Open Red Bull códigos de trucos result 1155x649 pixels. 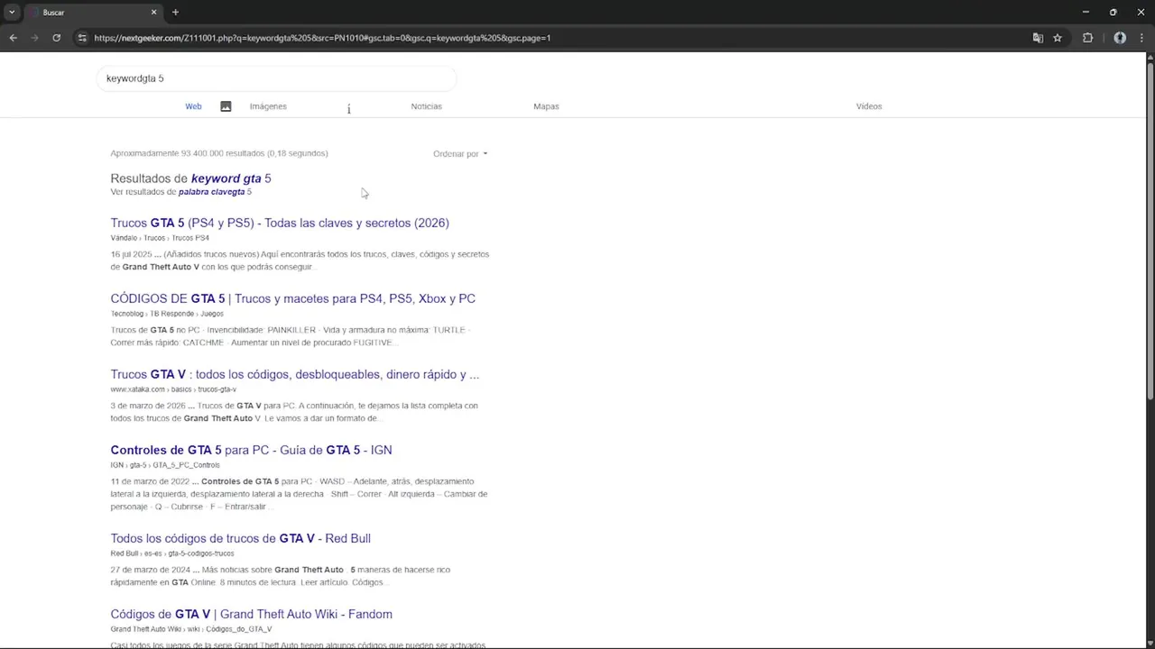click(x=240, y=538)
